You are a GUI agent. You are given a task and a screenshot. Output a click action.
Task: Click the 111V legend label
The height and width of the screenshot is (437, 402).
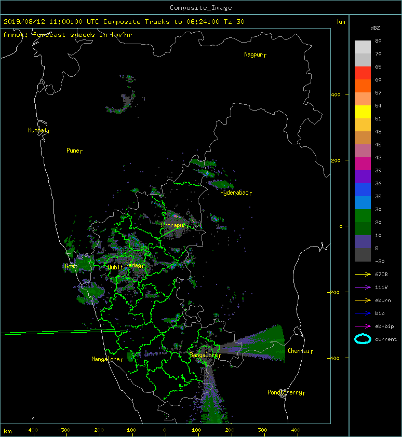click(381, 288)
